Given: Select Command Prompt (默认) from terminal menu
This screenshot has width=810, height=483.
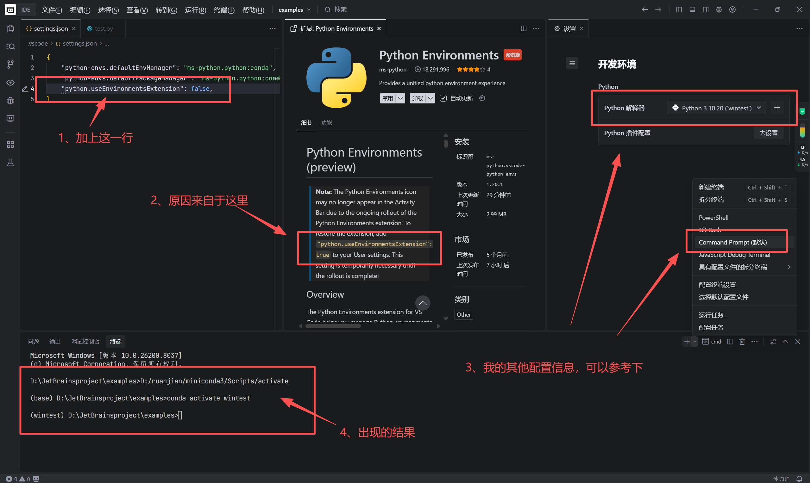Looking at the screenshot, I should click(x=733, y=243).
